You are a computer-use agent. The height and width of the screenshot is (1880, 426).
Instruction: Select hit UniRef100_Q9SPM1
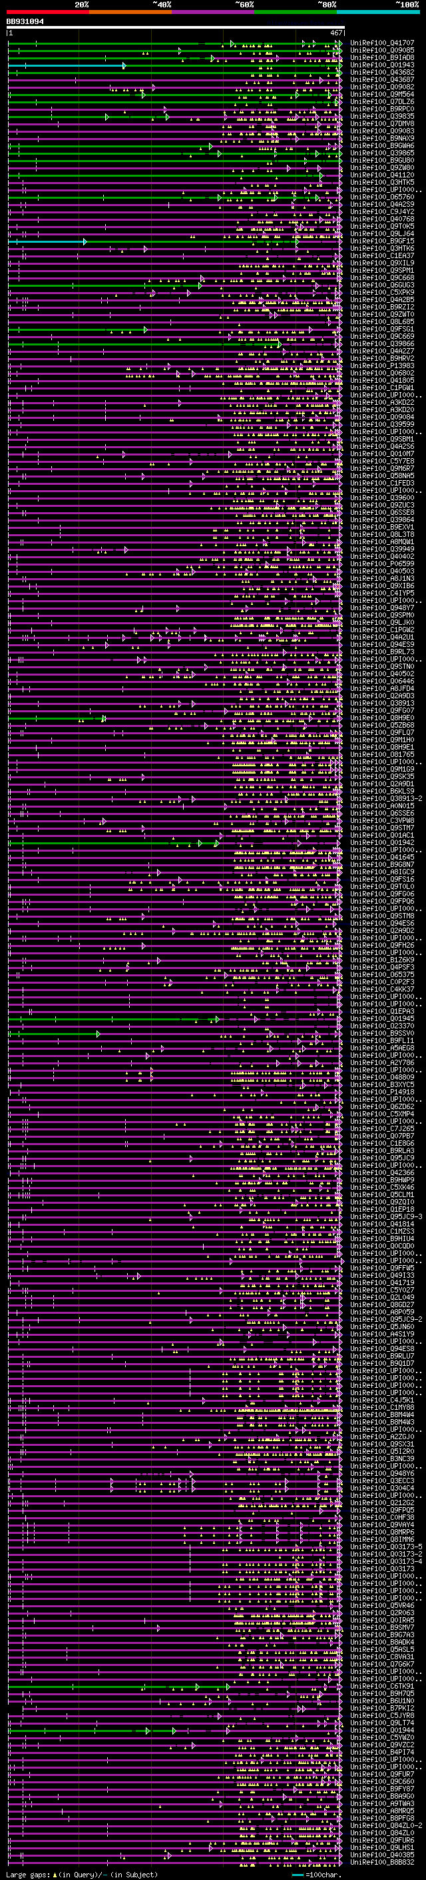(x=382, y=271)
